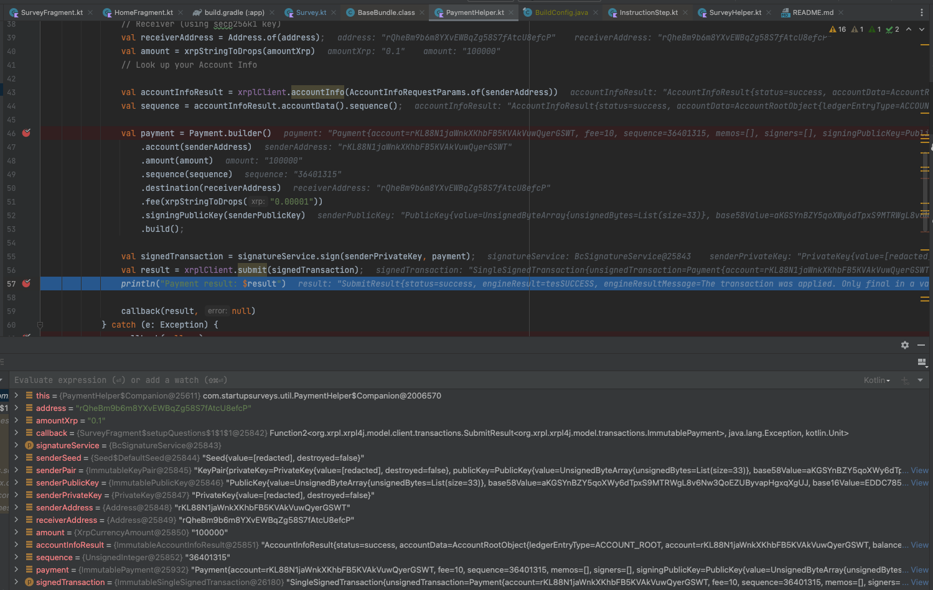
Task: Close the InstructionStep.kt tab
Action: (x=686, y=12)
